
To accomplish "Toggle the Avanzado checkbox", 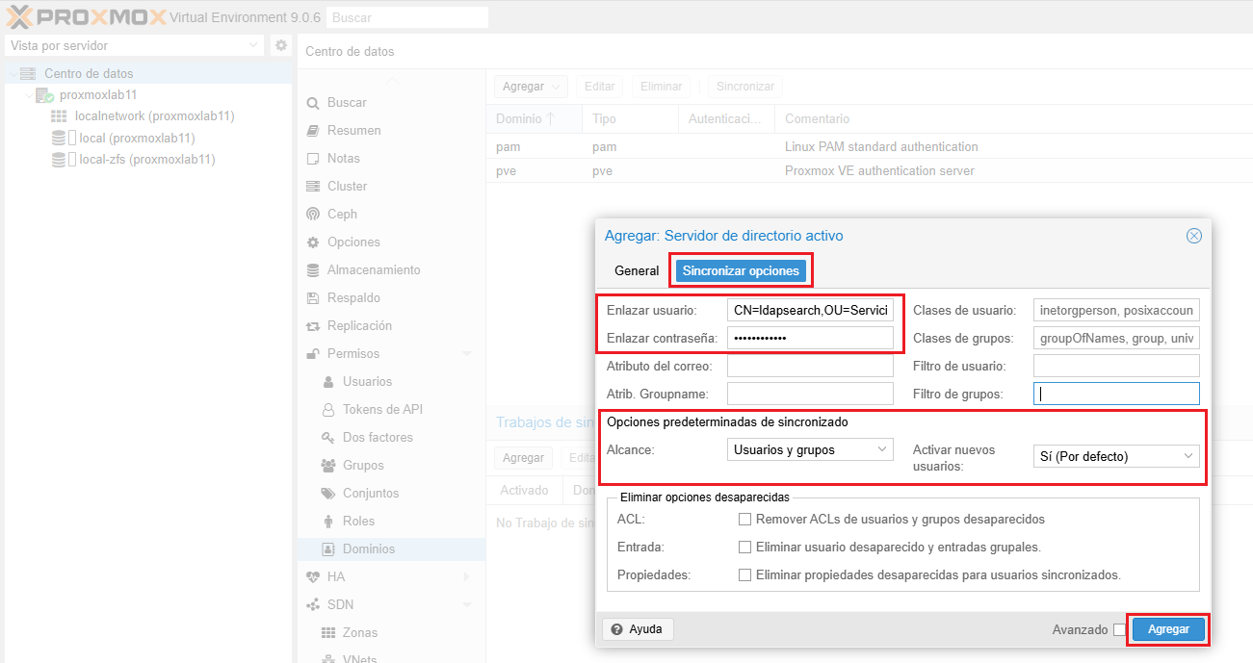I will 1119,630.
